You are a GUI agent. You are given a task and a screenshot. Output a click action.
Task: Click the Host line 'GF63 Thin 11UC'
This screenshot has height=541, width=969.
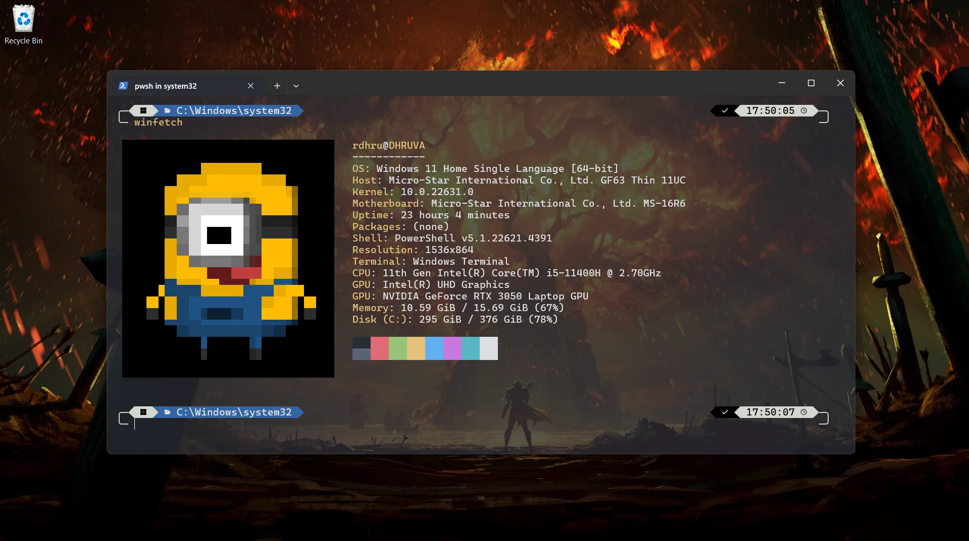[519, 181]
